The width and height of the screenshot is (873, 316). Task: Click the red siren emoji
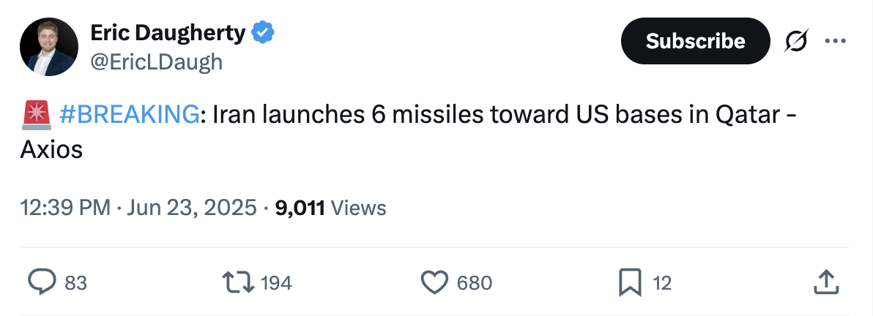tap(34, 114)
